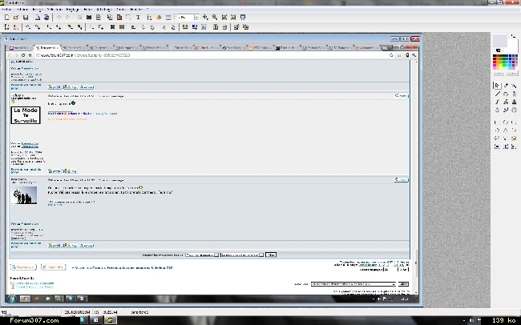
Task: Click the Save diskette icon
Action: click(26, 17)
